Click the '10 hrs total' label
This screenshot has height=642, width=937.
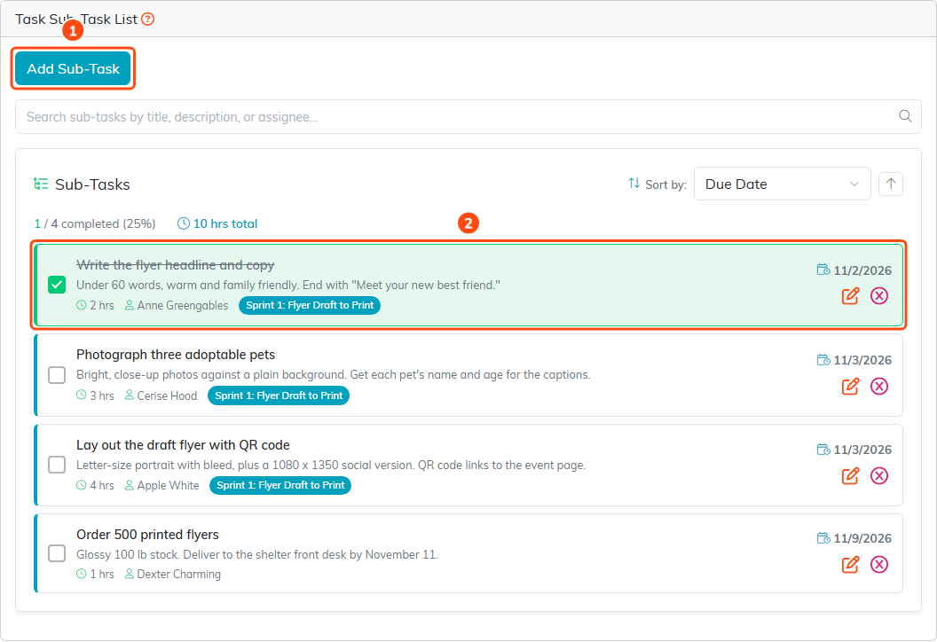click(225, 223)
